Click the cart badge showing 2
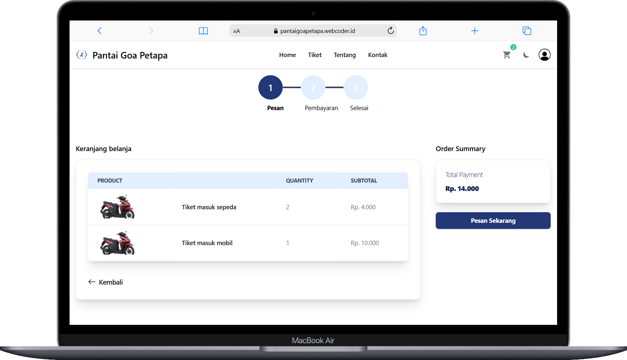This screenshot has width=627, height=360. click(513, 47)
